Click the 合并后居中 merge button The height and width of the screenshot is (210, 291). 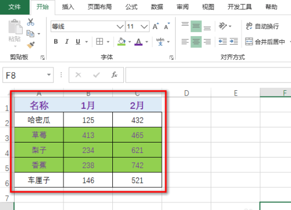click(265, 41)
